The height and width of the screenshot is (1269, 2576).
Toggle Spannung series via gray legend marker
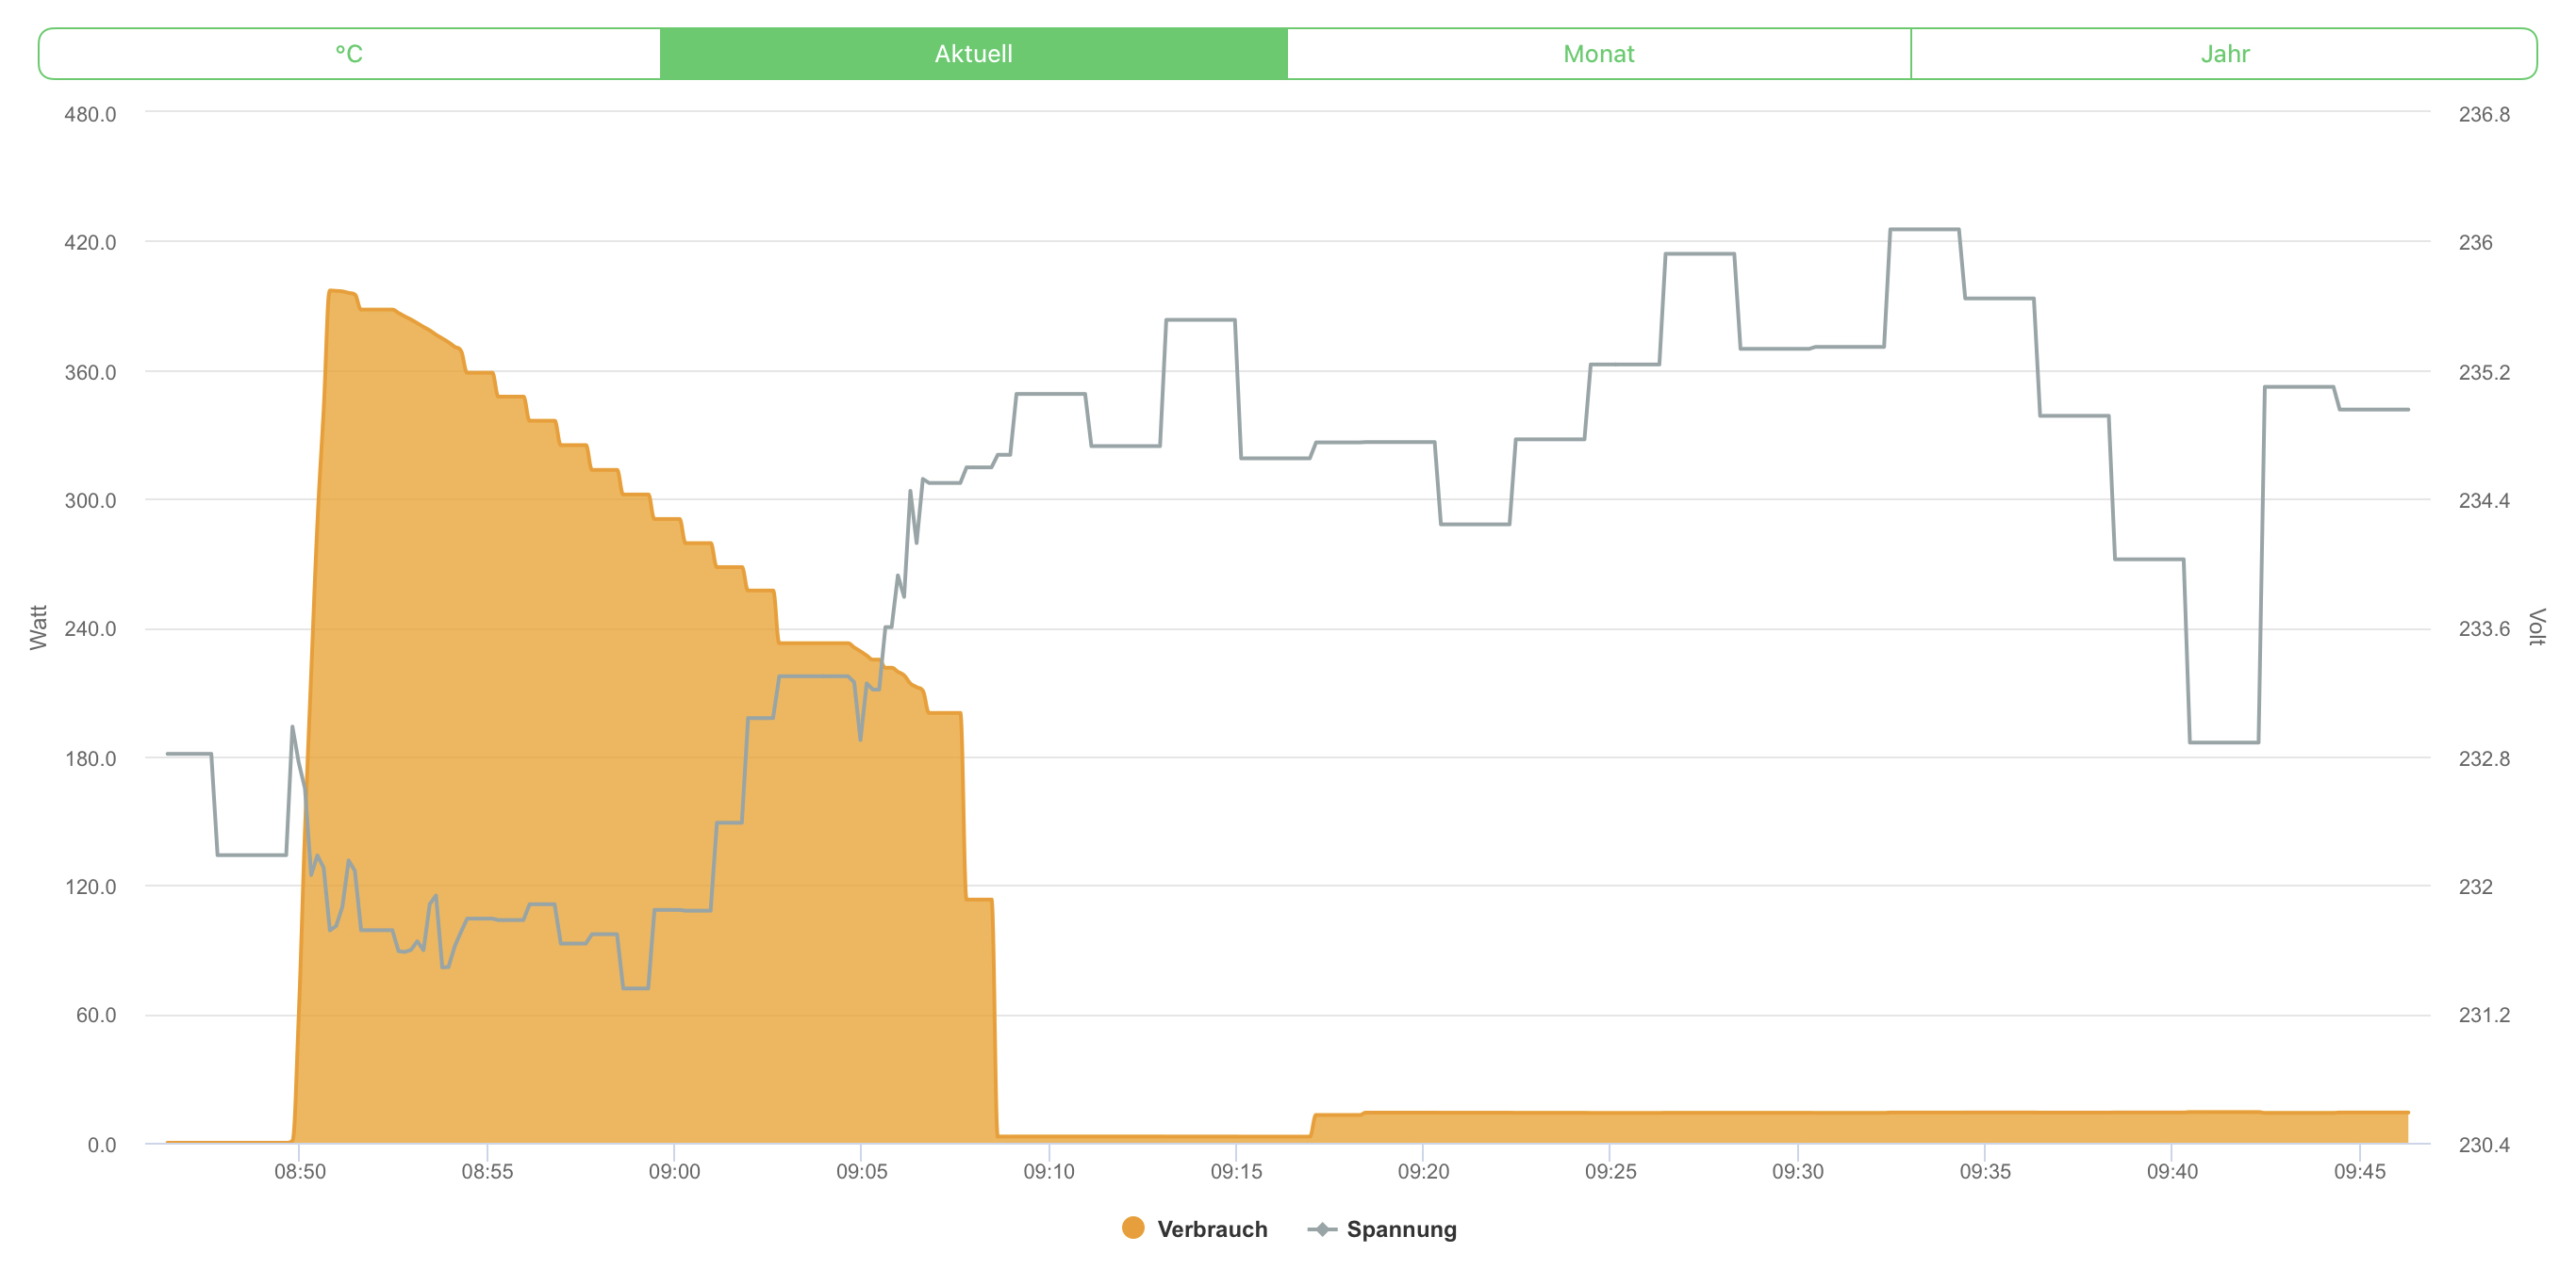[x=1321, y=1229]
